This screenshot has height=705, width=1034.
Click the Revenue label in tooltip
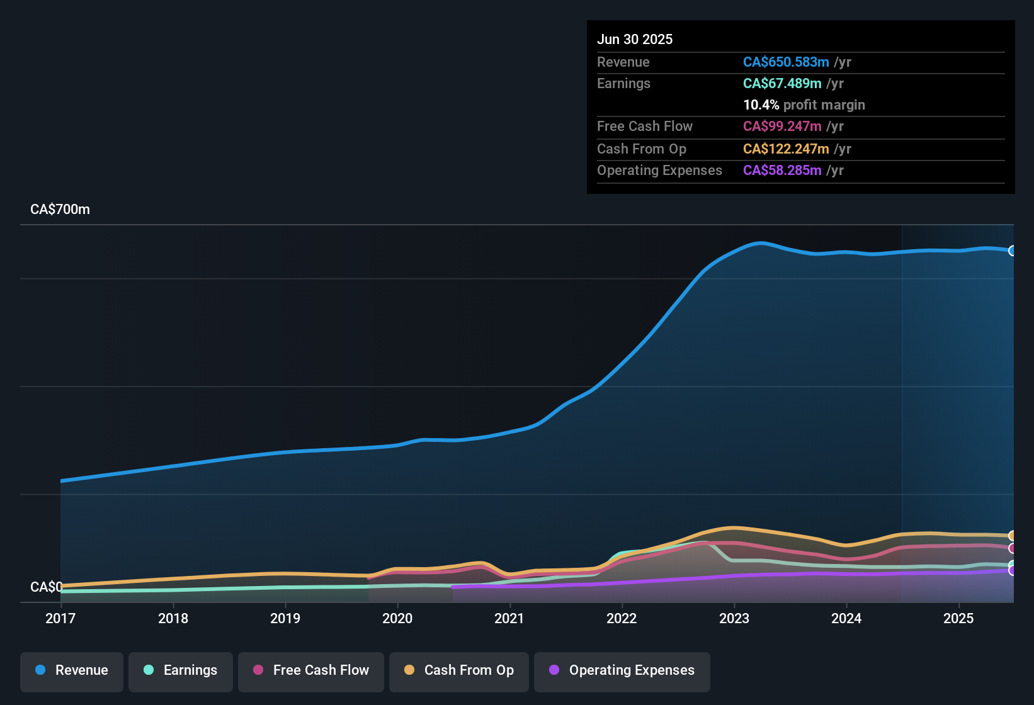click(623, 62)
